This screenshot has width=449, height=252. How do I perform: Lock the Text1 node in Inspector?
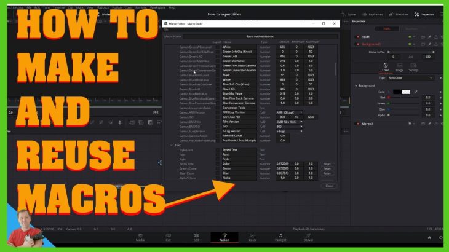click(x=435, y=37)
